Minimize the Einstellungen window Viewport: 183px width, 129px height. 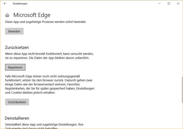click(x=159, y=3)
